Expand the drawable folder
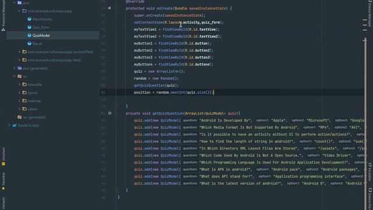This screenshot has height=210, width=373. point(19,84)
